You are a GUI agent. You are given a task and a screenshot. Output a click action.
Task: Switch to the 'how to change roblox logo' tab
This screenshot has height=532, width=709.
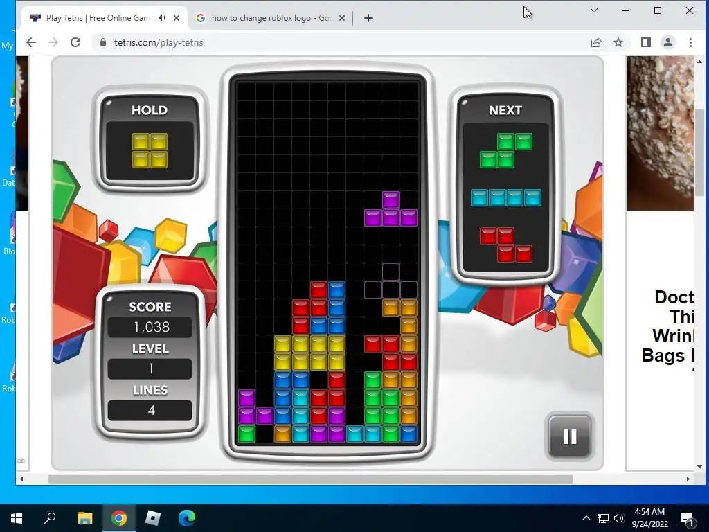tap(271, 18)
